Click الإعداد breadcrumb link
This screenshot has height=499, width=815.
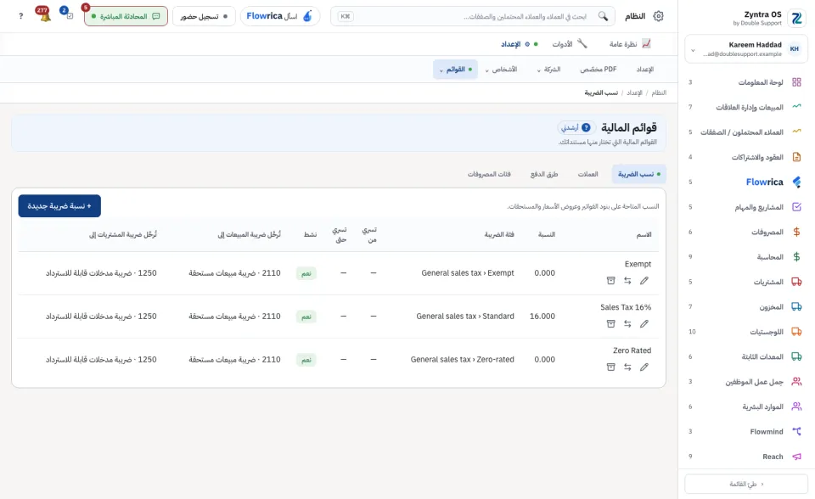[634, 93]
